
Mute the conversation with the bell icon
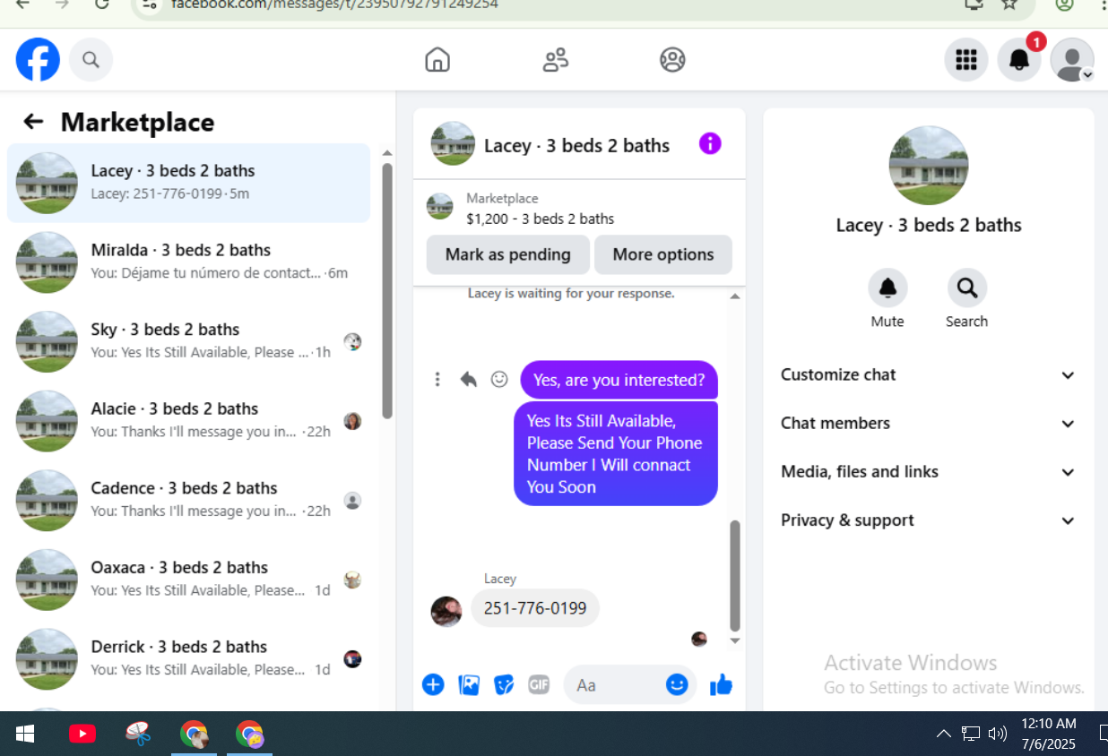click(x=887, y=288)
